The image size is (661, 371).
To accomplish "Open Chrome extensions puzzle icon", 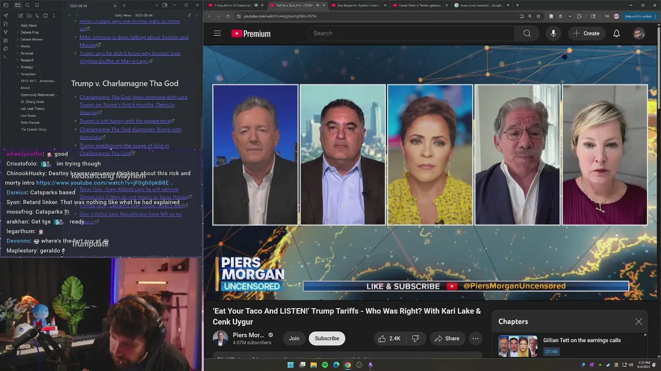I will pos(579,16).
